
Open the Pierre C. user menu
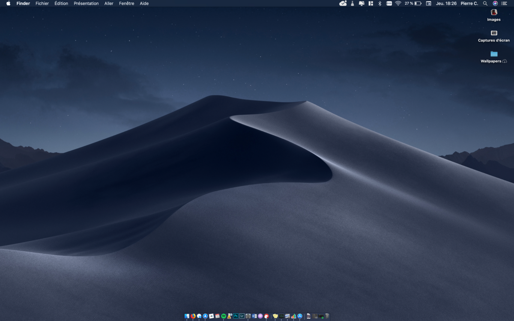469,3
